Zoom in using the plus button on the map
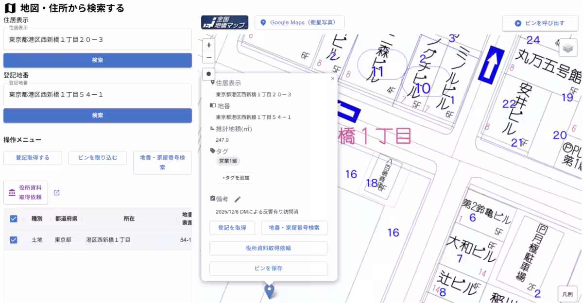The height and width of the screenshot is (303, 583). point(208,45)
